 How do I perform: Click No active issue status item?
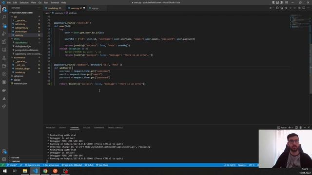[x=51, y=165]
